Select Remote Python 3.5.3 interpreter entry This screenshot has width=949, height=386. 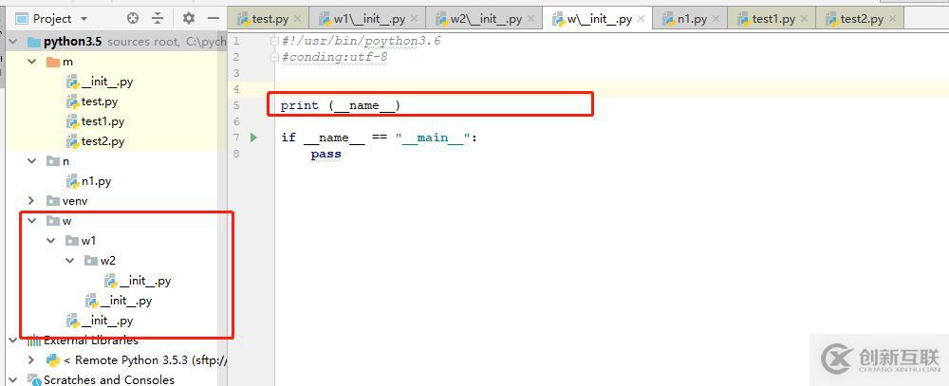(145, 360)
